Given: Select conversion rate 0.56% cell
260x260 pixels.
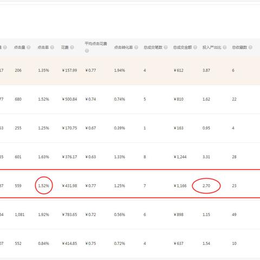Looking at the screenshot, I should (x=120, y=214).
